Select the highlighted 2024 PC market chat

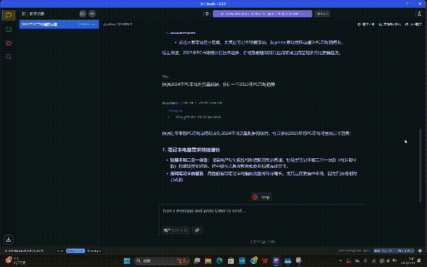[59, 24]
